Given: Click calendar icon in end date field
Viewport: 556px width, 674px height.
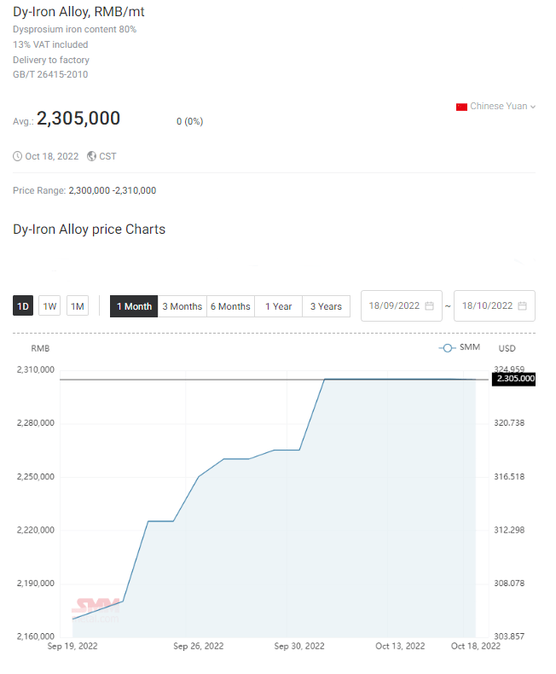Looking at the screenshot, I should (522, 305).
